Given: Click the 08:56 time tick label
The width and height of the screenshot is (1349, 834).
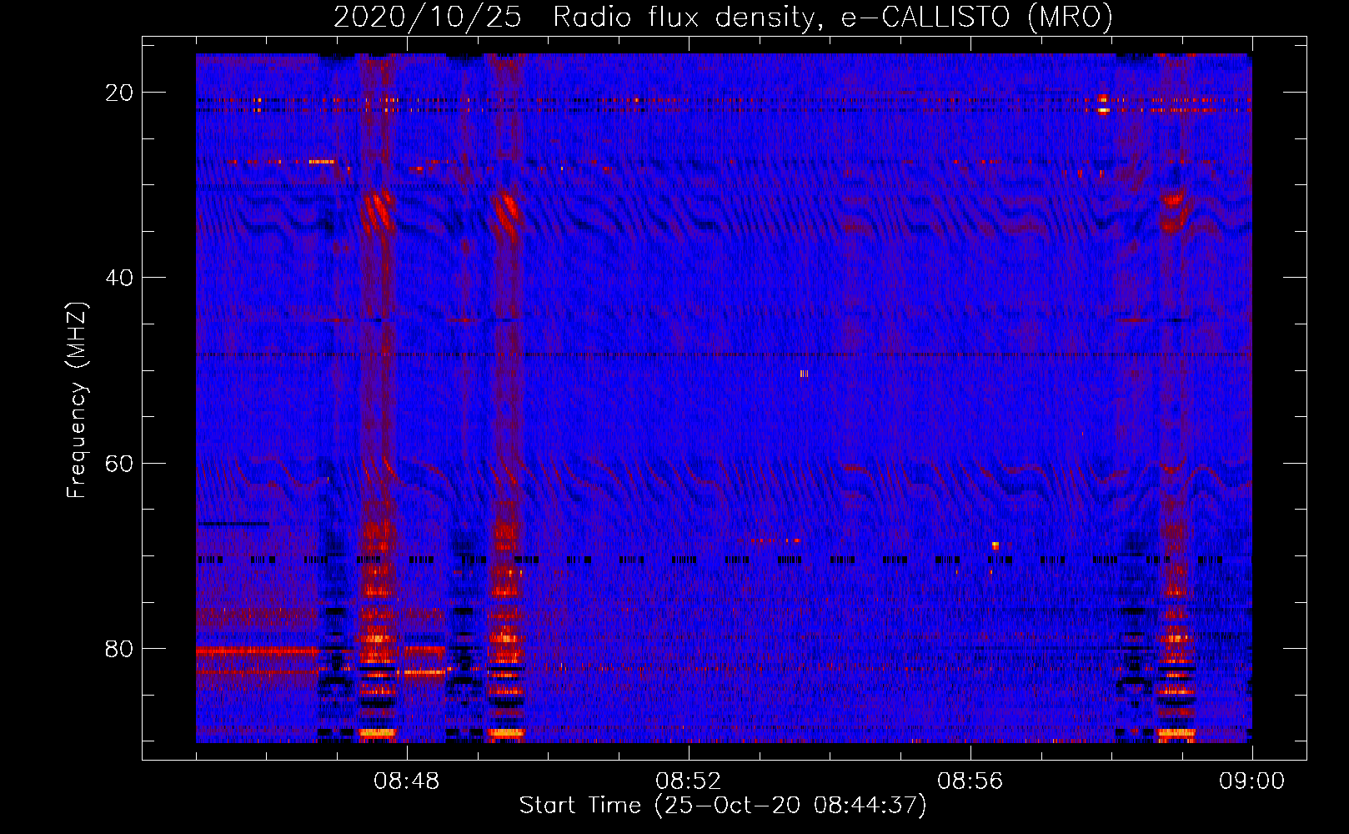Looking at the screenshot, I should pos(970,781).
